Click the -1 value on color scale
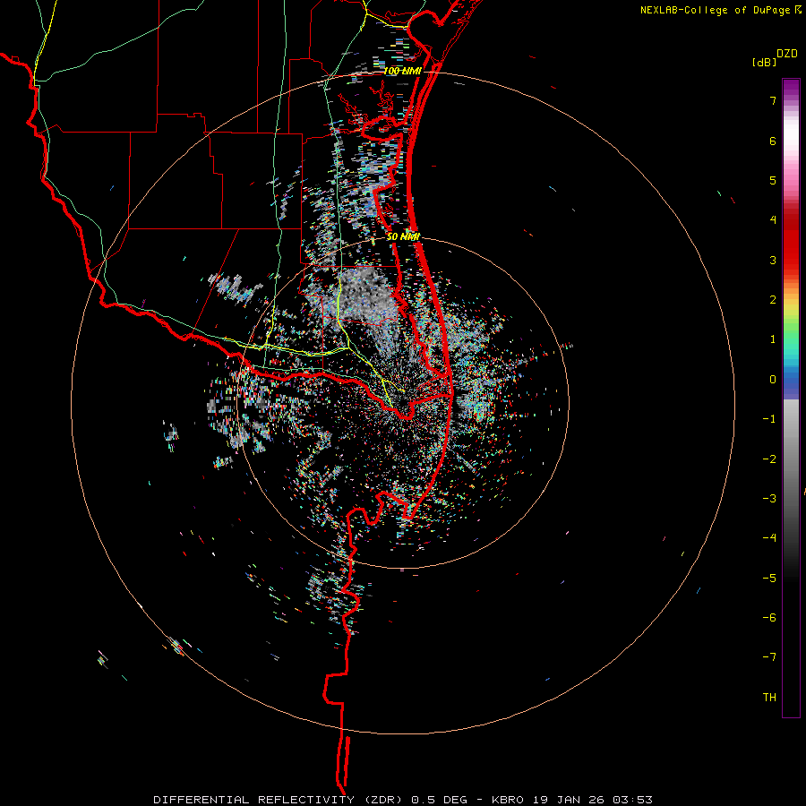 [x=769, y=419]
